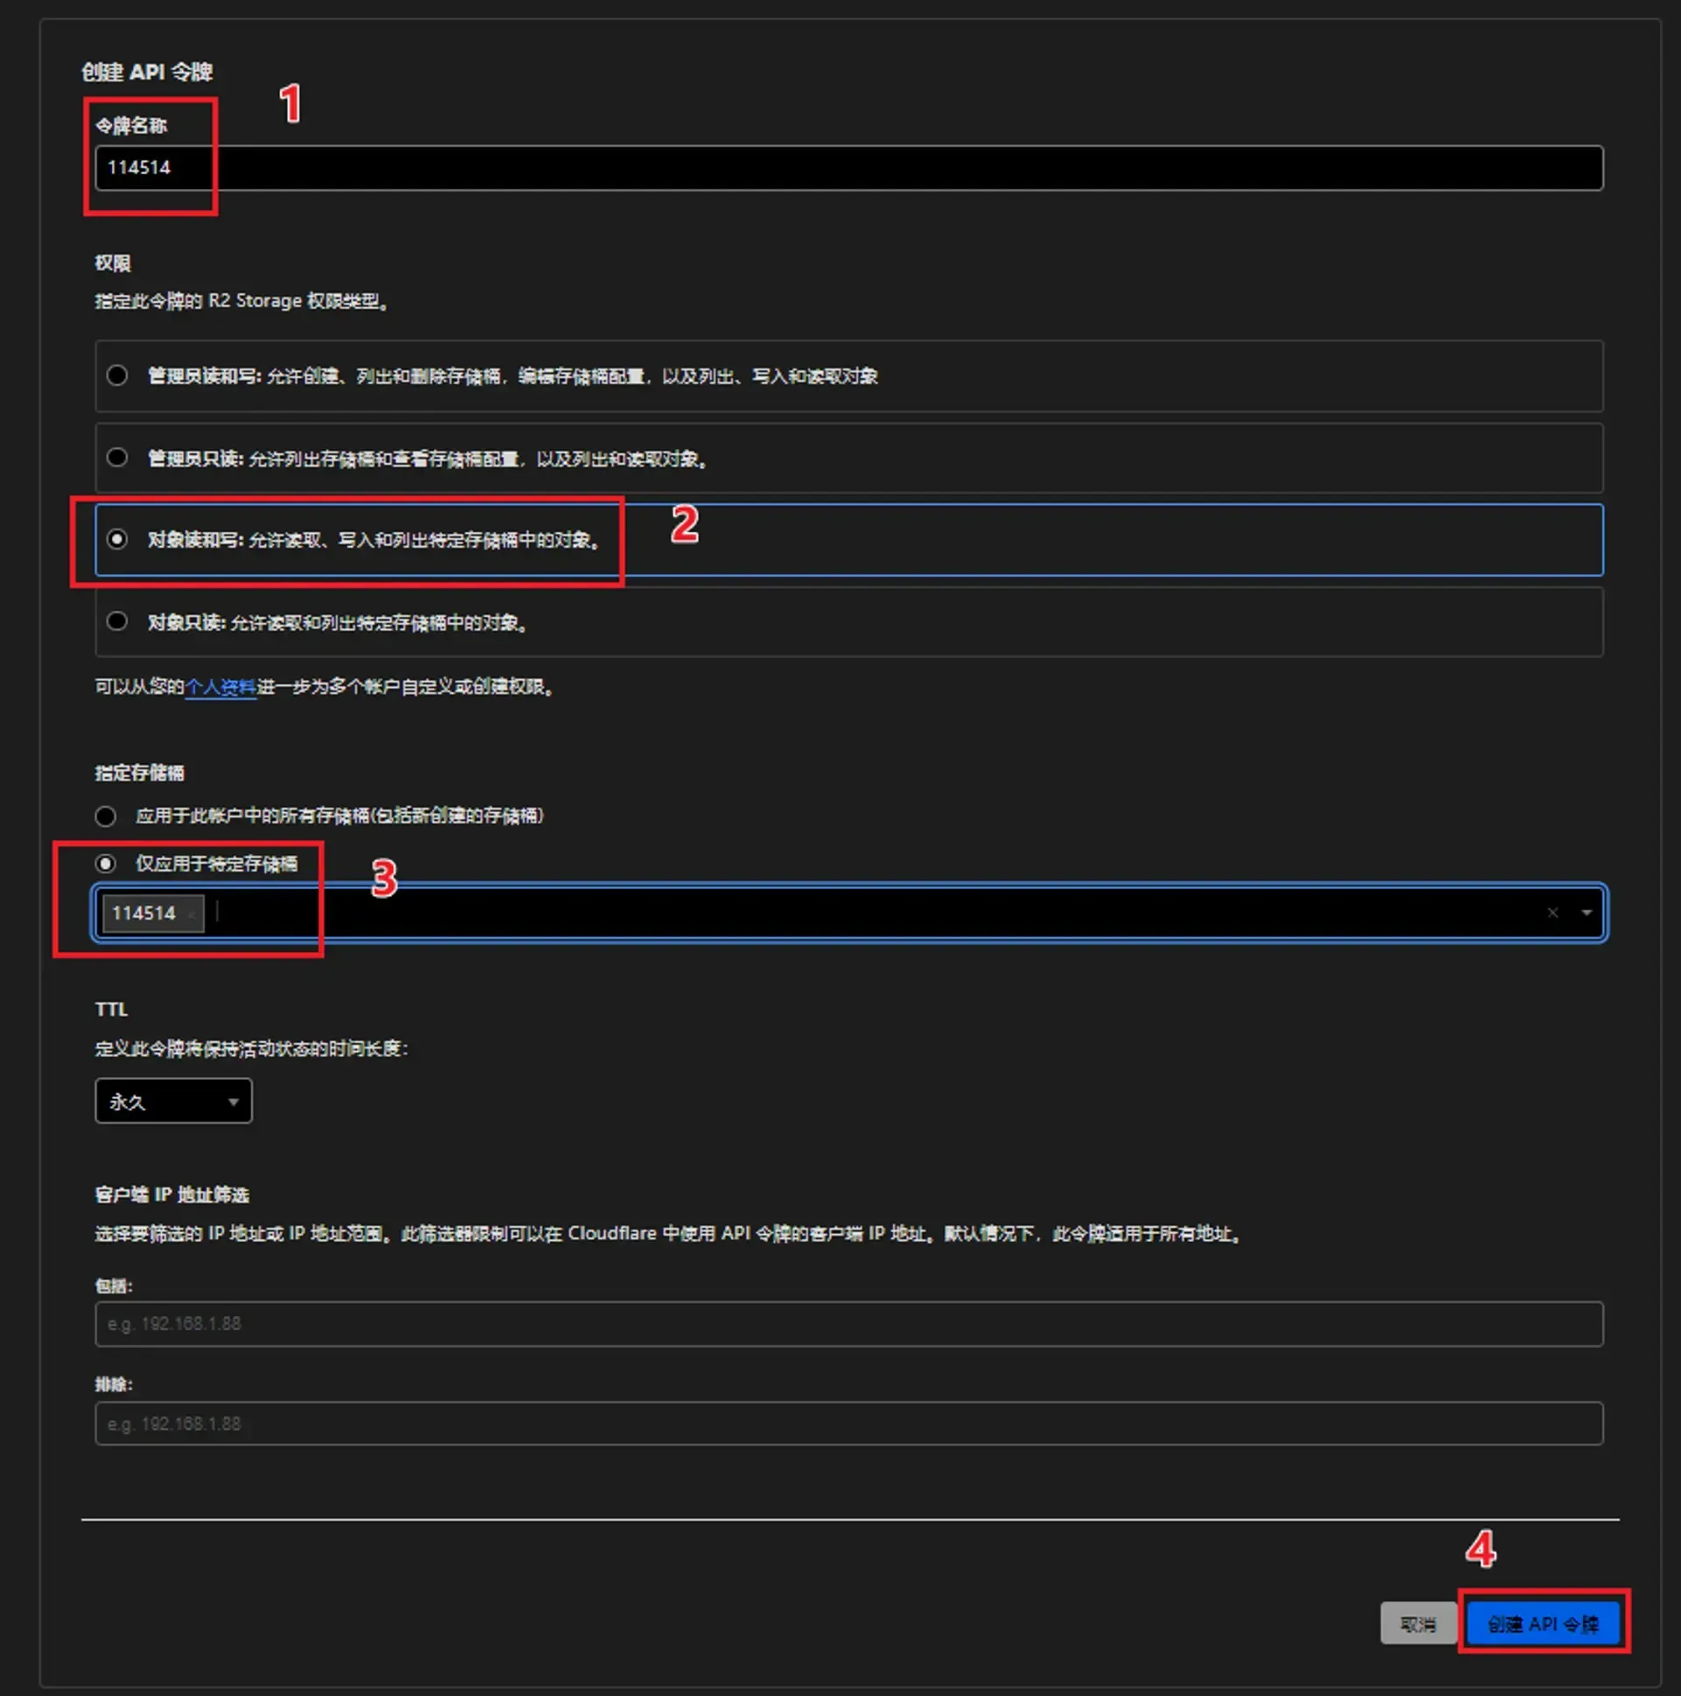Clear all selected buckets with X icon
This screenshot has height=1696, width=1681.
coord(1552,913)
